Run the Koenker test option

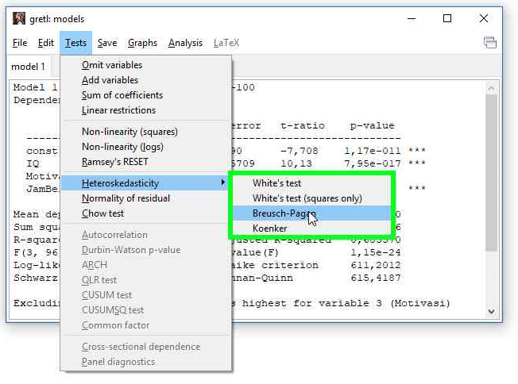click(x=270, y=228)
